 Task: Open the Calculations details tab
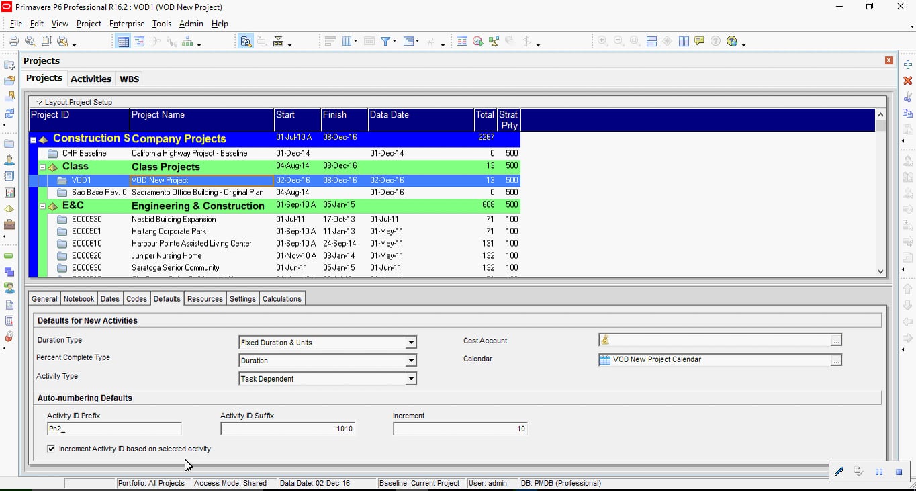tap(282, 299)
